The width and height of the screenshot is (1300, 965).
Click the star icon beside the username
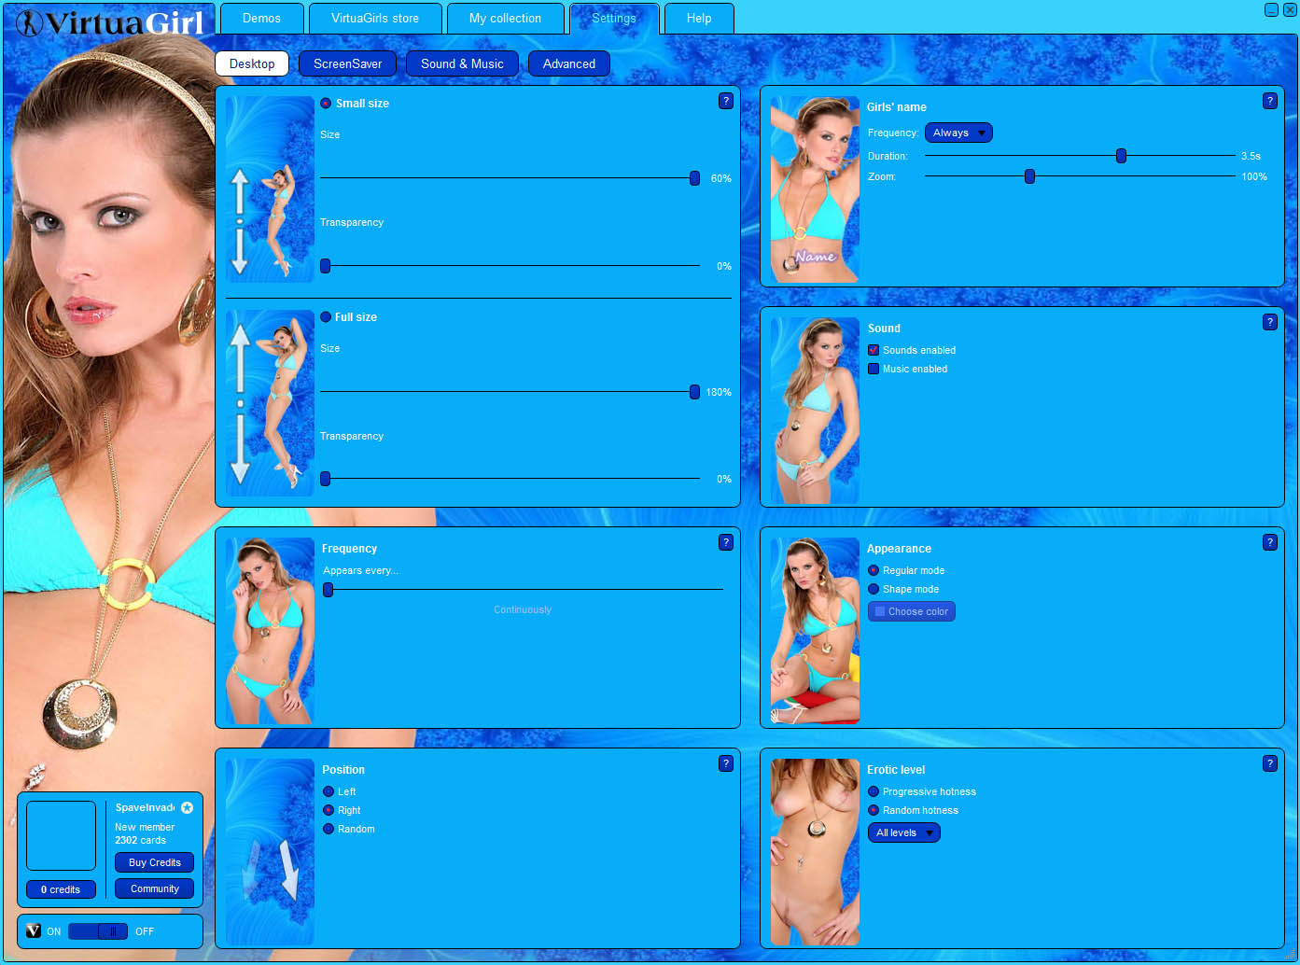[x=187, y=807]
